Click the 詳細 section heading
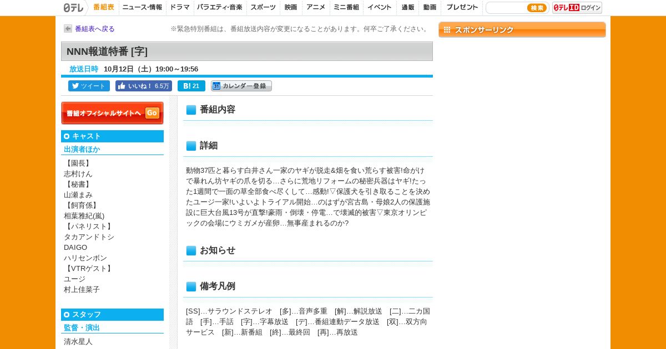 click(209, 146)
